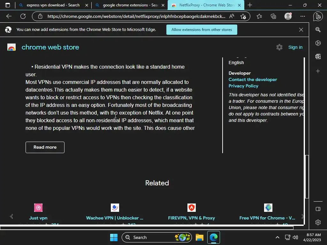The width and height of the screenshot is (327, 245).
Task: Show previous related extensions left arrow
Action: [11, 217]
